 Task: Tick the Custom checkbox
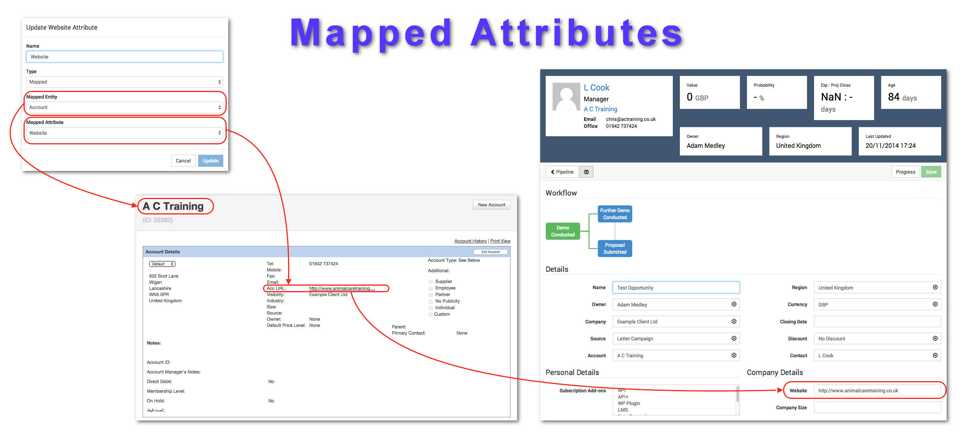point(431,315)
